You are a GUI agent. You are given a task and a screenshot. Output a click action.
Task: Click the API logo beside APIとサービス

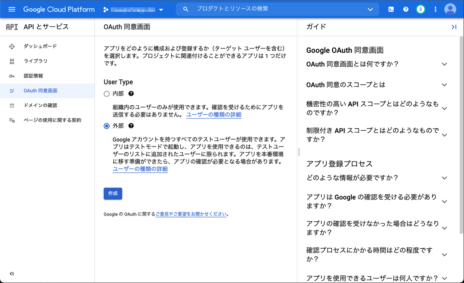click(x=12, y=27)
